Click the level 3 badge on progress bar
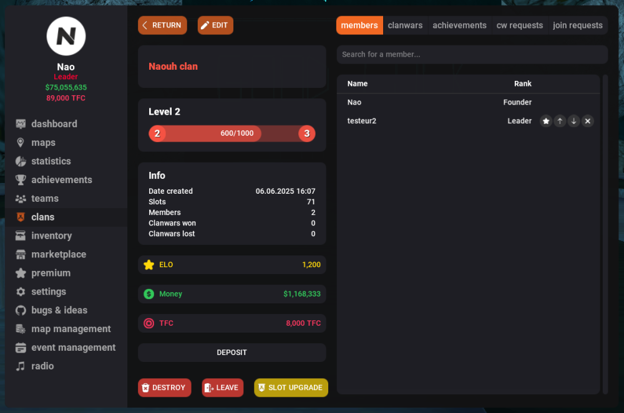Viewport: 624px width, 413px height. pyautogui.click(x=307, y=133)
